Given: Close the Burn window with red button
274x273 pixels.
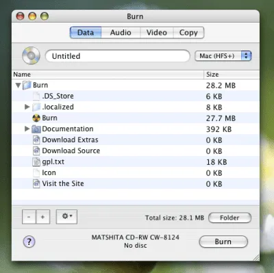Looking at the screenshot, I should [20, 16].
